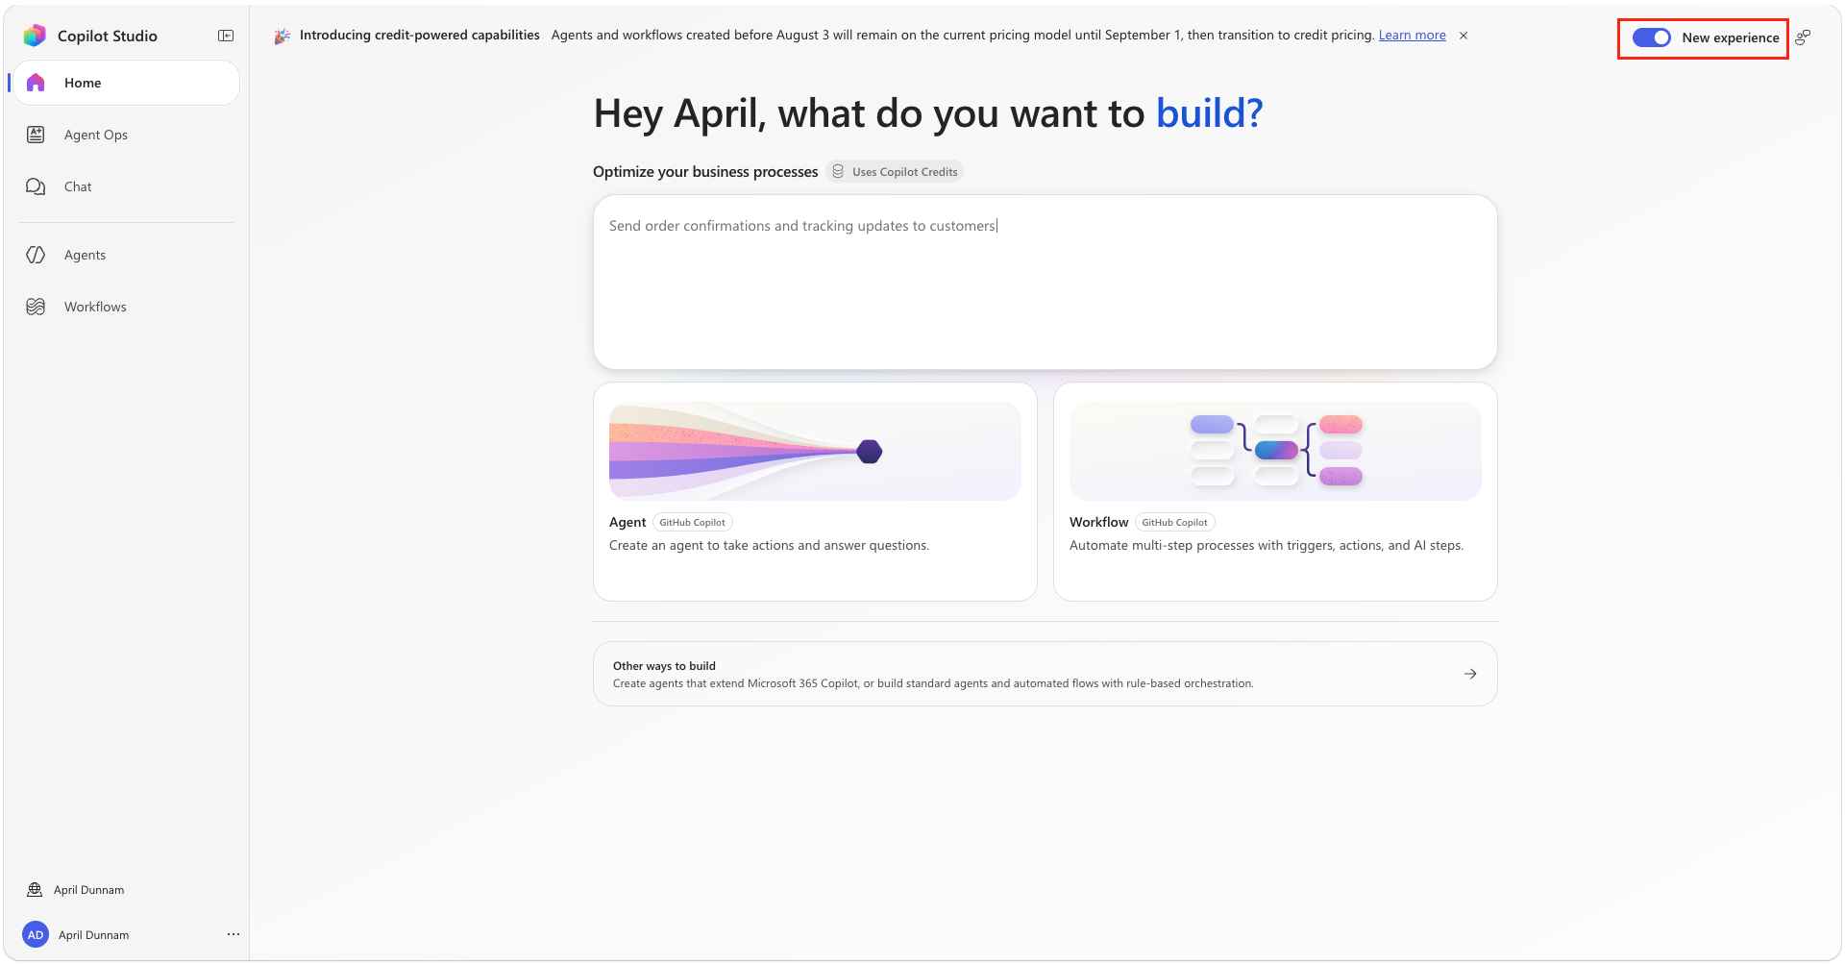Click 'Create an agent to take actions' description
1845x964 pixels.
pos(769,545)
